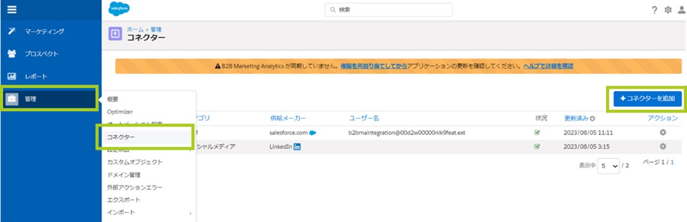Focus the 検索 search field
Screen dimensions: 687x222
[389, 10]
